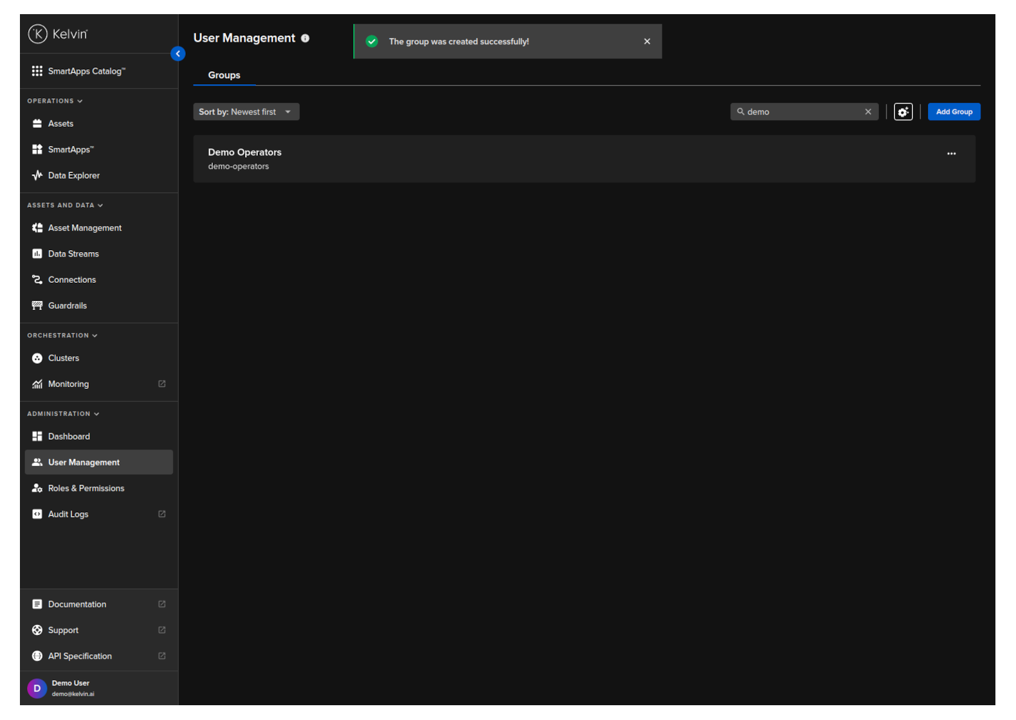Clear the demo search text
Screen dimensions: 1016x720
point(868,112)
